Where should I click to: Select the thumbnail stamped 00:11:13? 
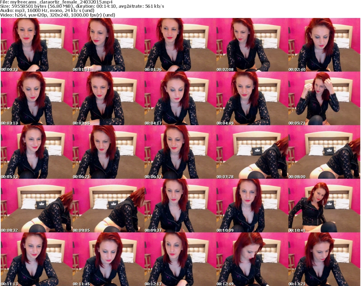37,259
